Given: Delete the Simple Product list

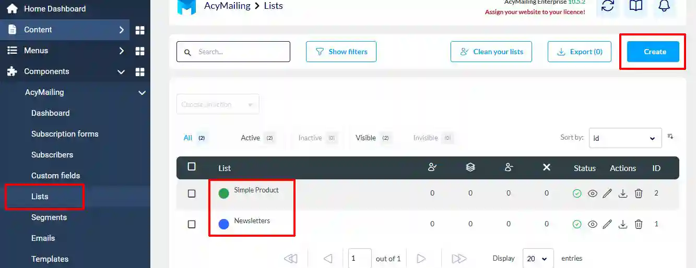Looking at the screenshot, I should [x=638, y=193].
